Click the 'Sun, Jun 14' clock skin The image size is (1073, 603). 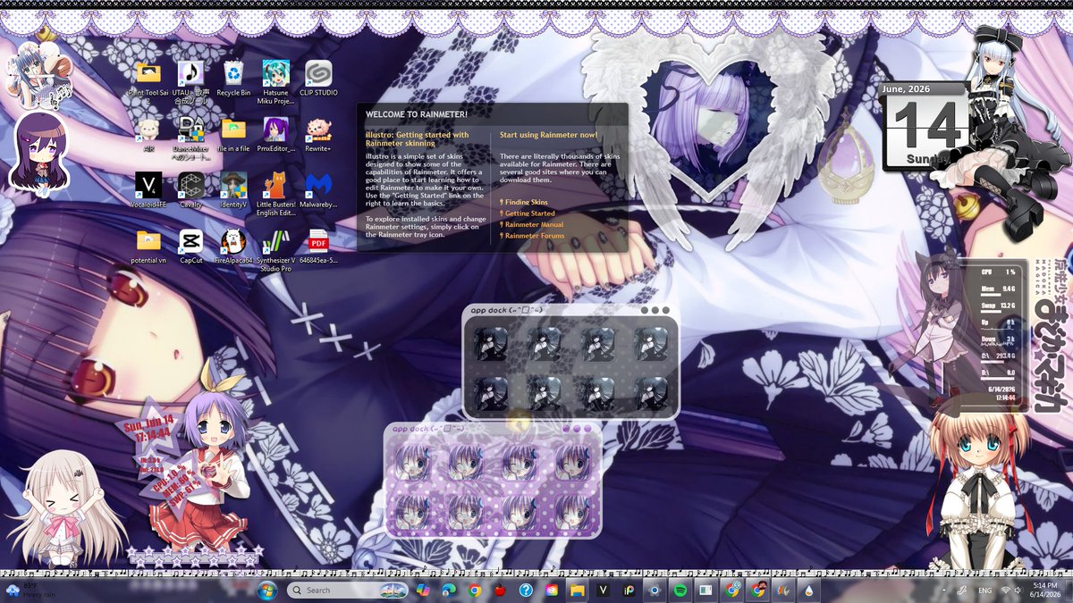point(150,428)
